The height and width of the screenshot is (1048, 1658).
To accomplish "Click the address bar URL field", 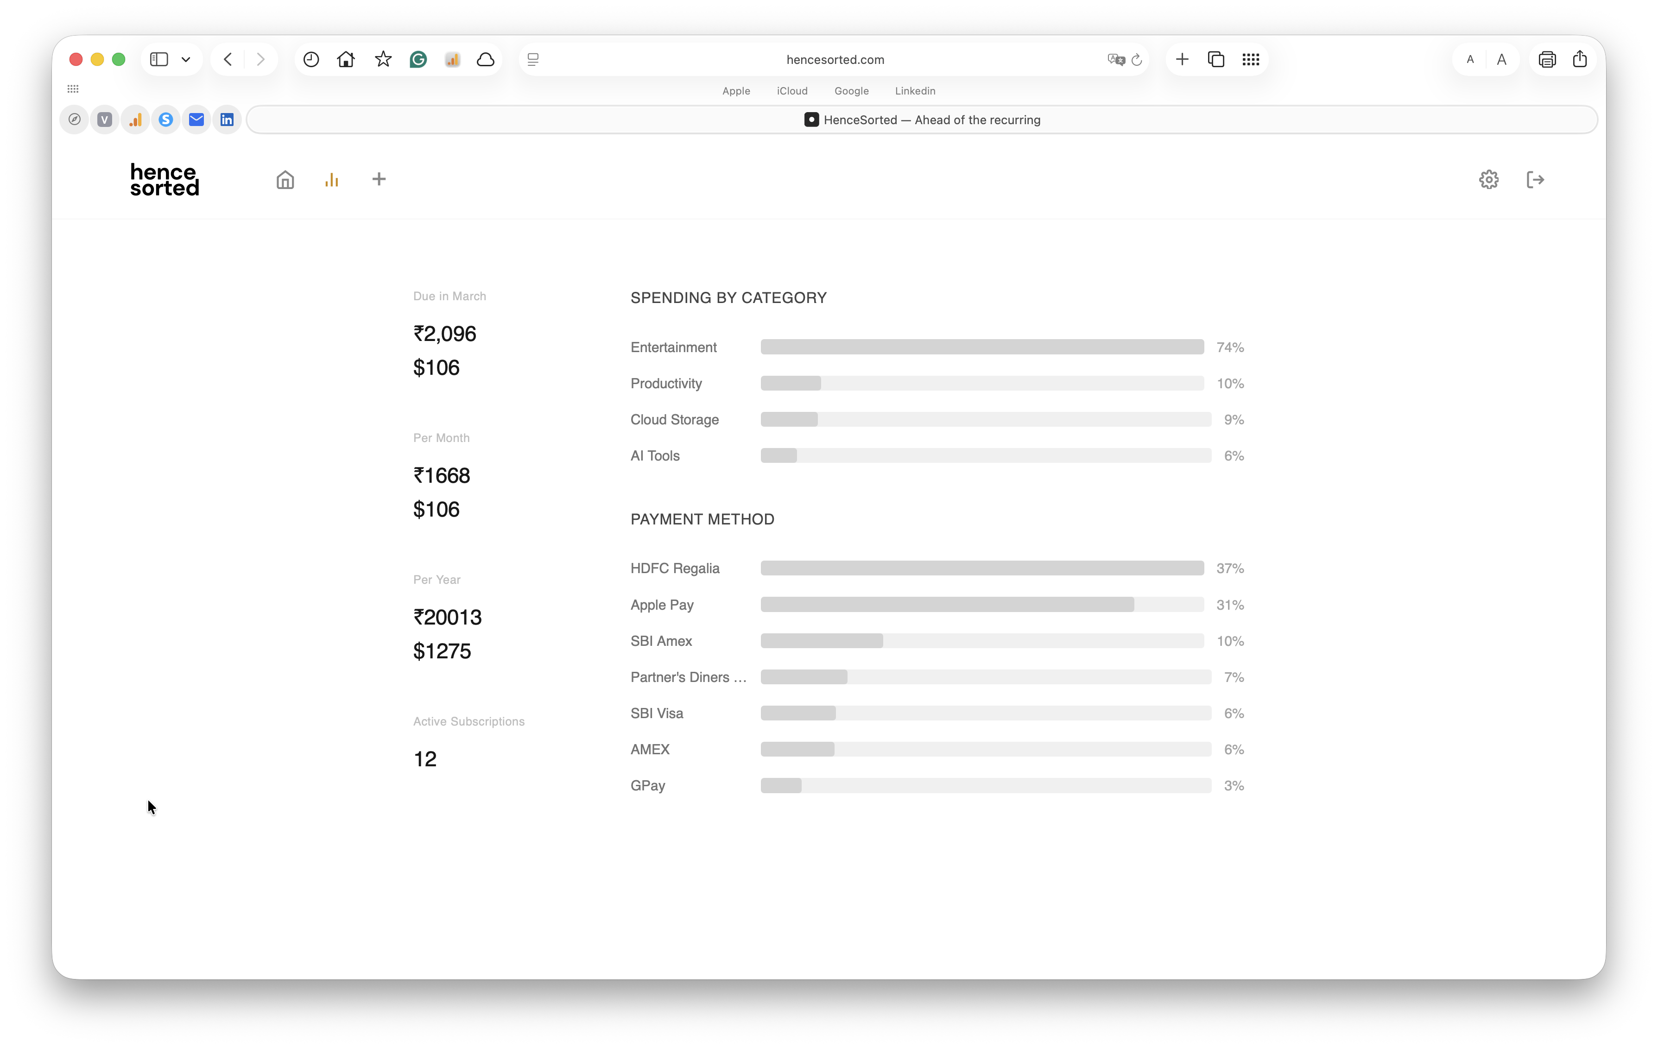I will 835,59.
